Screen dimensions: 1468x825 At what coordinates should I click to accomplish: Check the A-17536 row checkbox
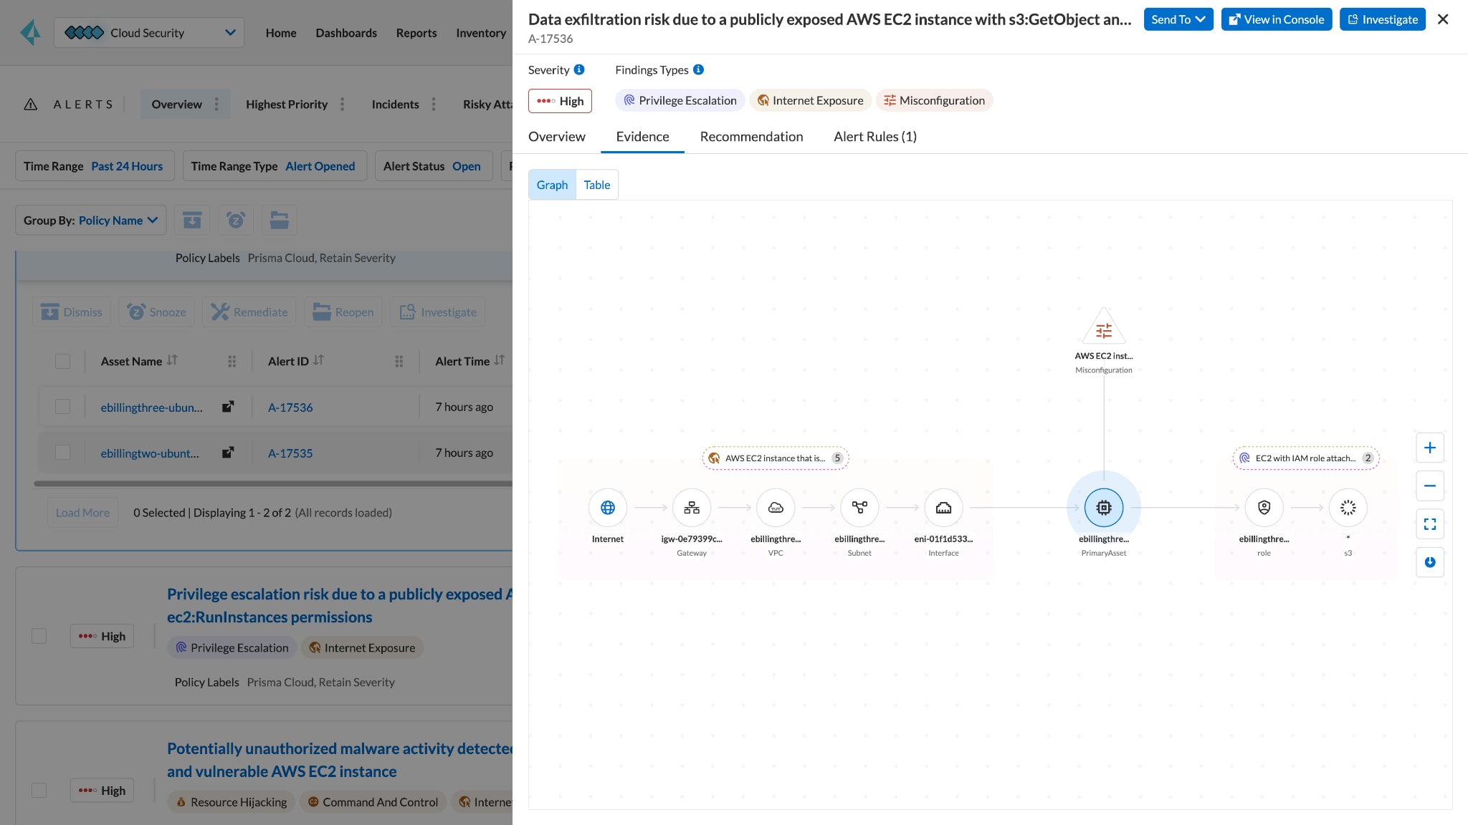click(63, 407)
